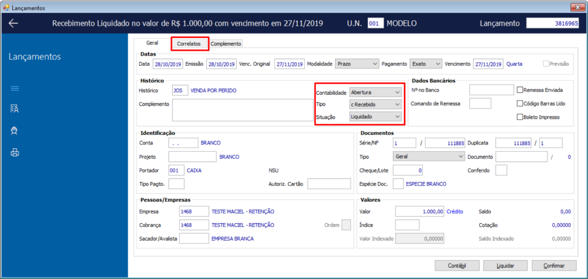This screenshot has width=588, height=279.
Task: Click the Cobrança code field
Action: tap(194, 225)
